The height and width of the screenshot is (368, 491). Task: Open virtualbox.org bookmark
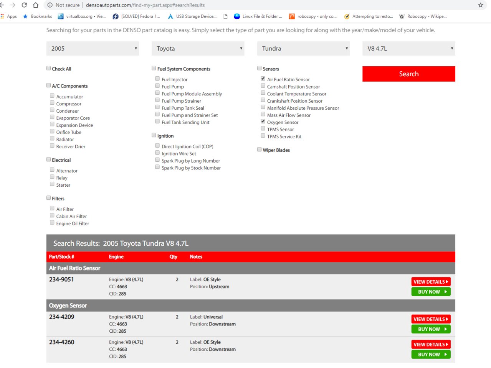pyautogui.click(x=82, y=16)
